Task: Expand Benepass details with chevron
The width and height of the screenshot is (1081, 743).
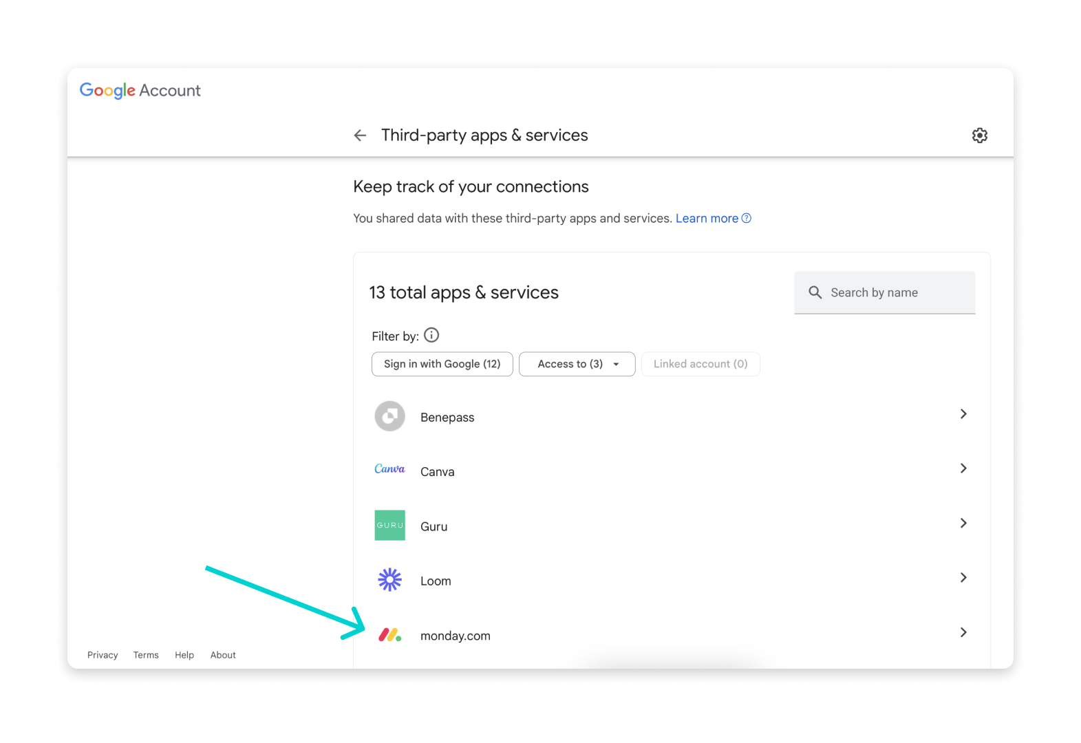Action: pyautogui.click(x=963, y=413)
